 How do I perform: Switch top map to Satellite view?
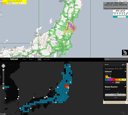click(125, 1)
